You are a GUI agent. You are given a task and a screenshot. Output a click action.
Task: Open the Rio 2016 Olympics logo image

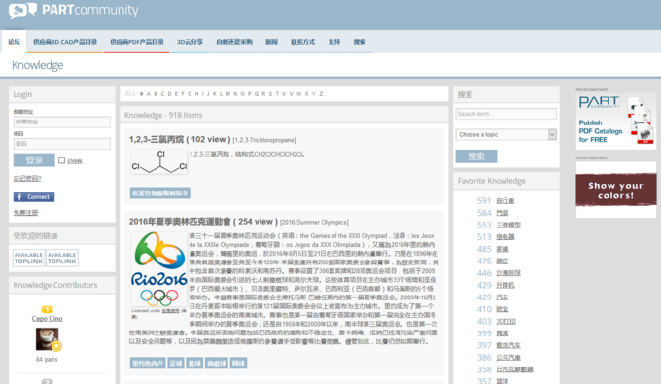click(158, 268)
